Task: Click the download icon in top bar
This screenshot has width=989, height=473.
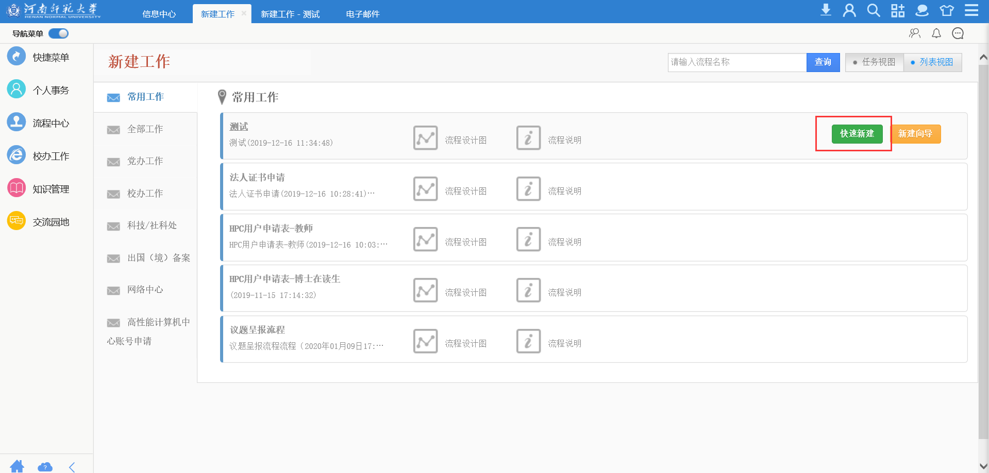Action: 826,10
